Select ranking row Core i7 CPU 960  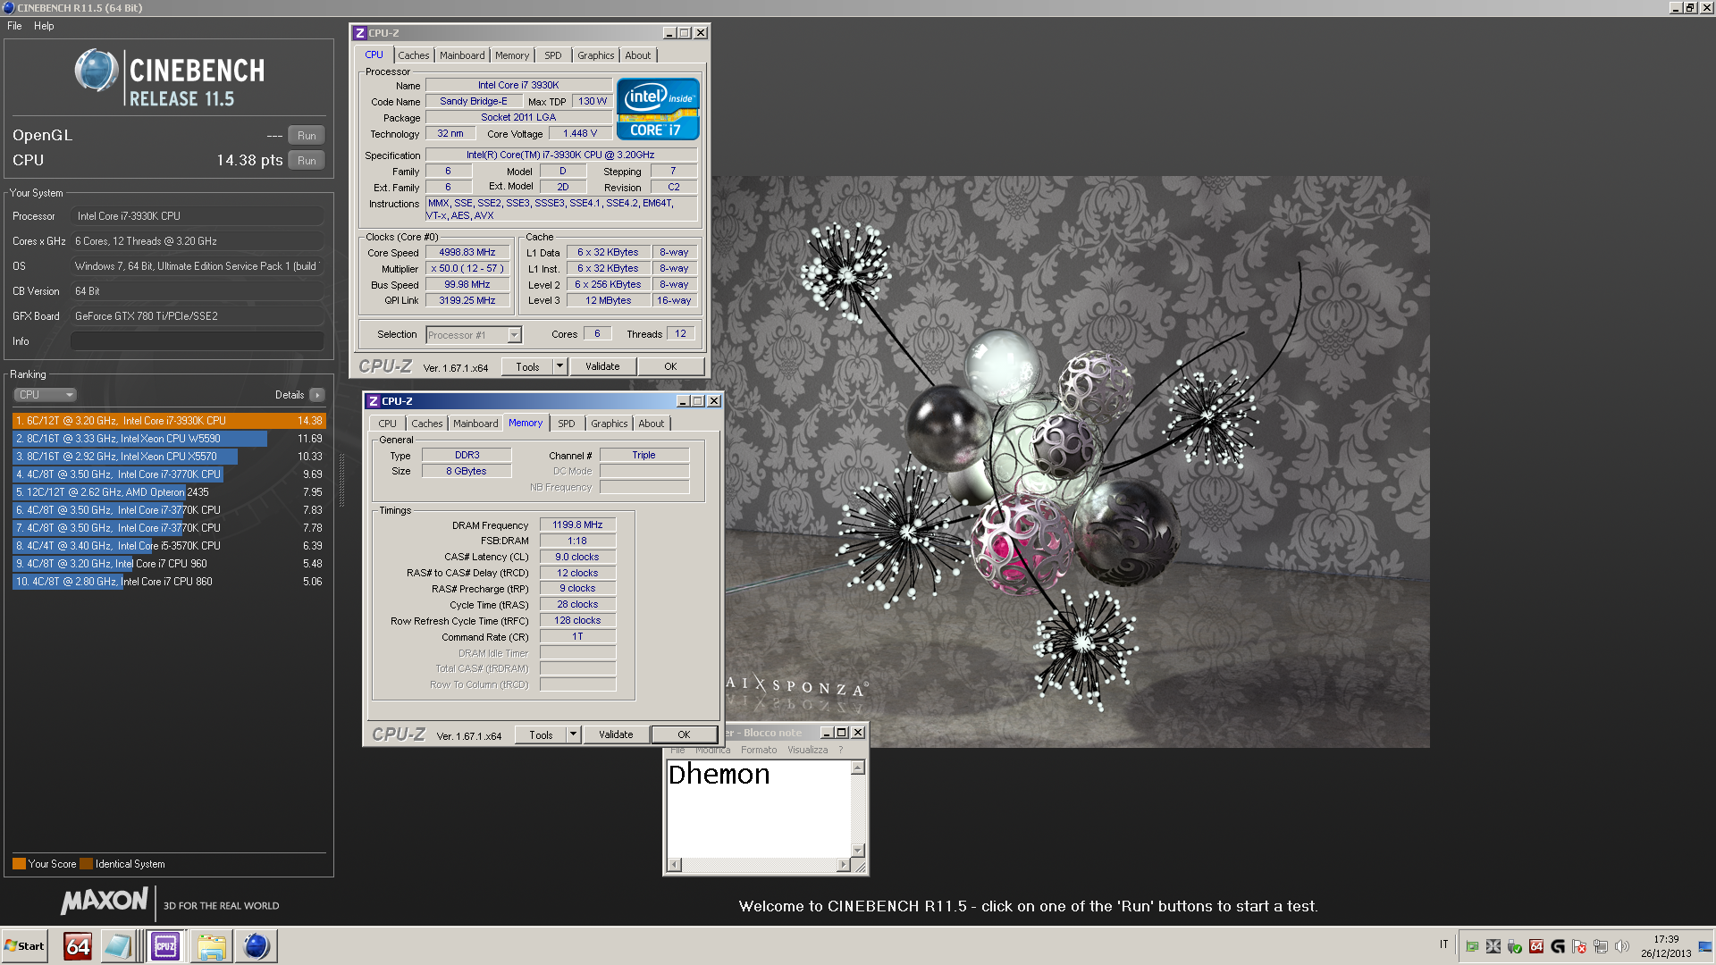point(169,564)
